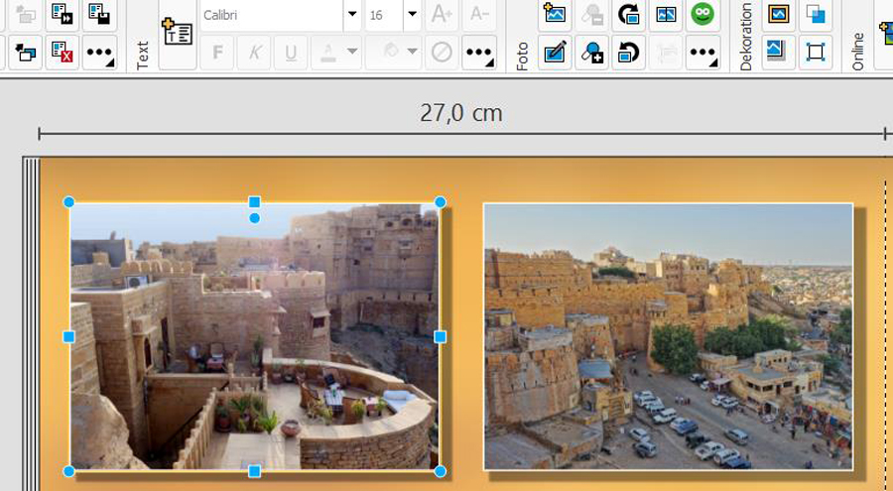Screen dimensions: 893x491
Task: Delete page layout with red X icon
Action: tap(62, 52)
